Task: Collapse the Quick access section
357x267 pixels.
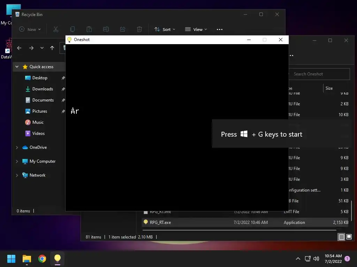Action: (17, 67)
